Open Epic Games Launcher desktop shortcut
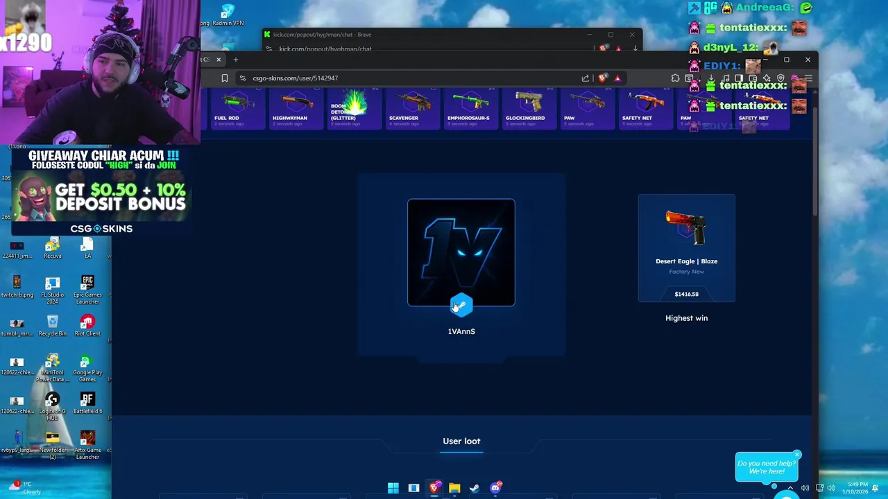Screen dimensions: 888x499 87,290
